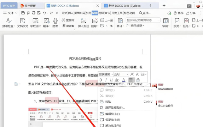
Task: Click Bold B in mini toolbar
Action: pyautogui.click(x=101, y=80)
